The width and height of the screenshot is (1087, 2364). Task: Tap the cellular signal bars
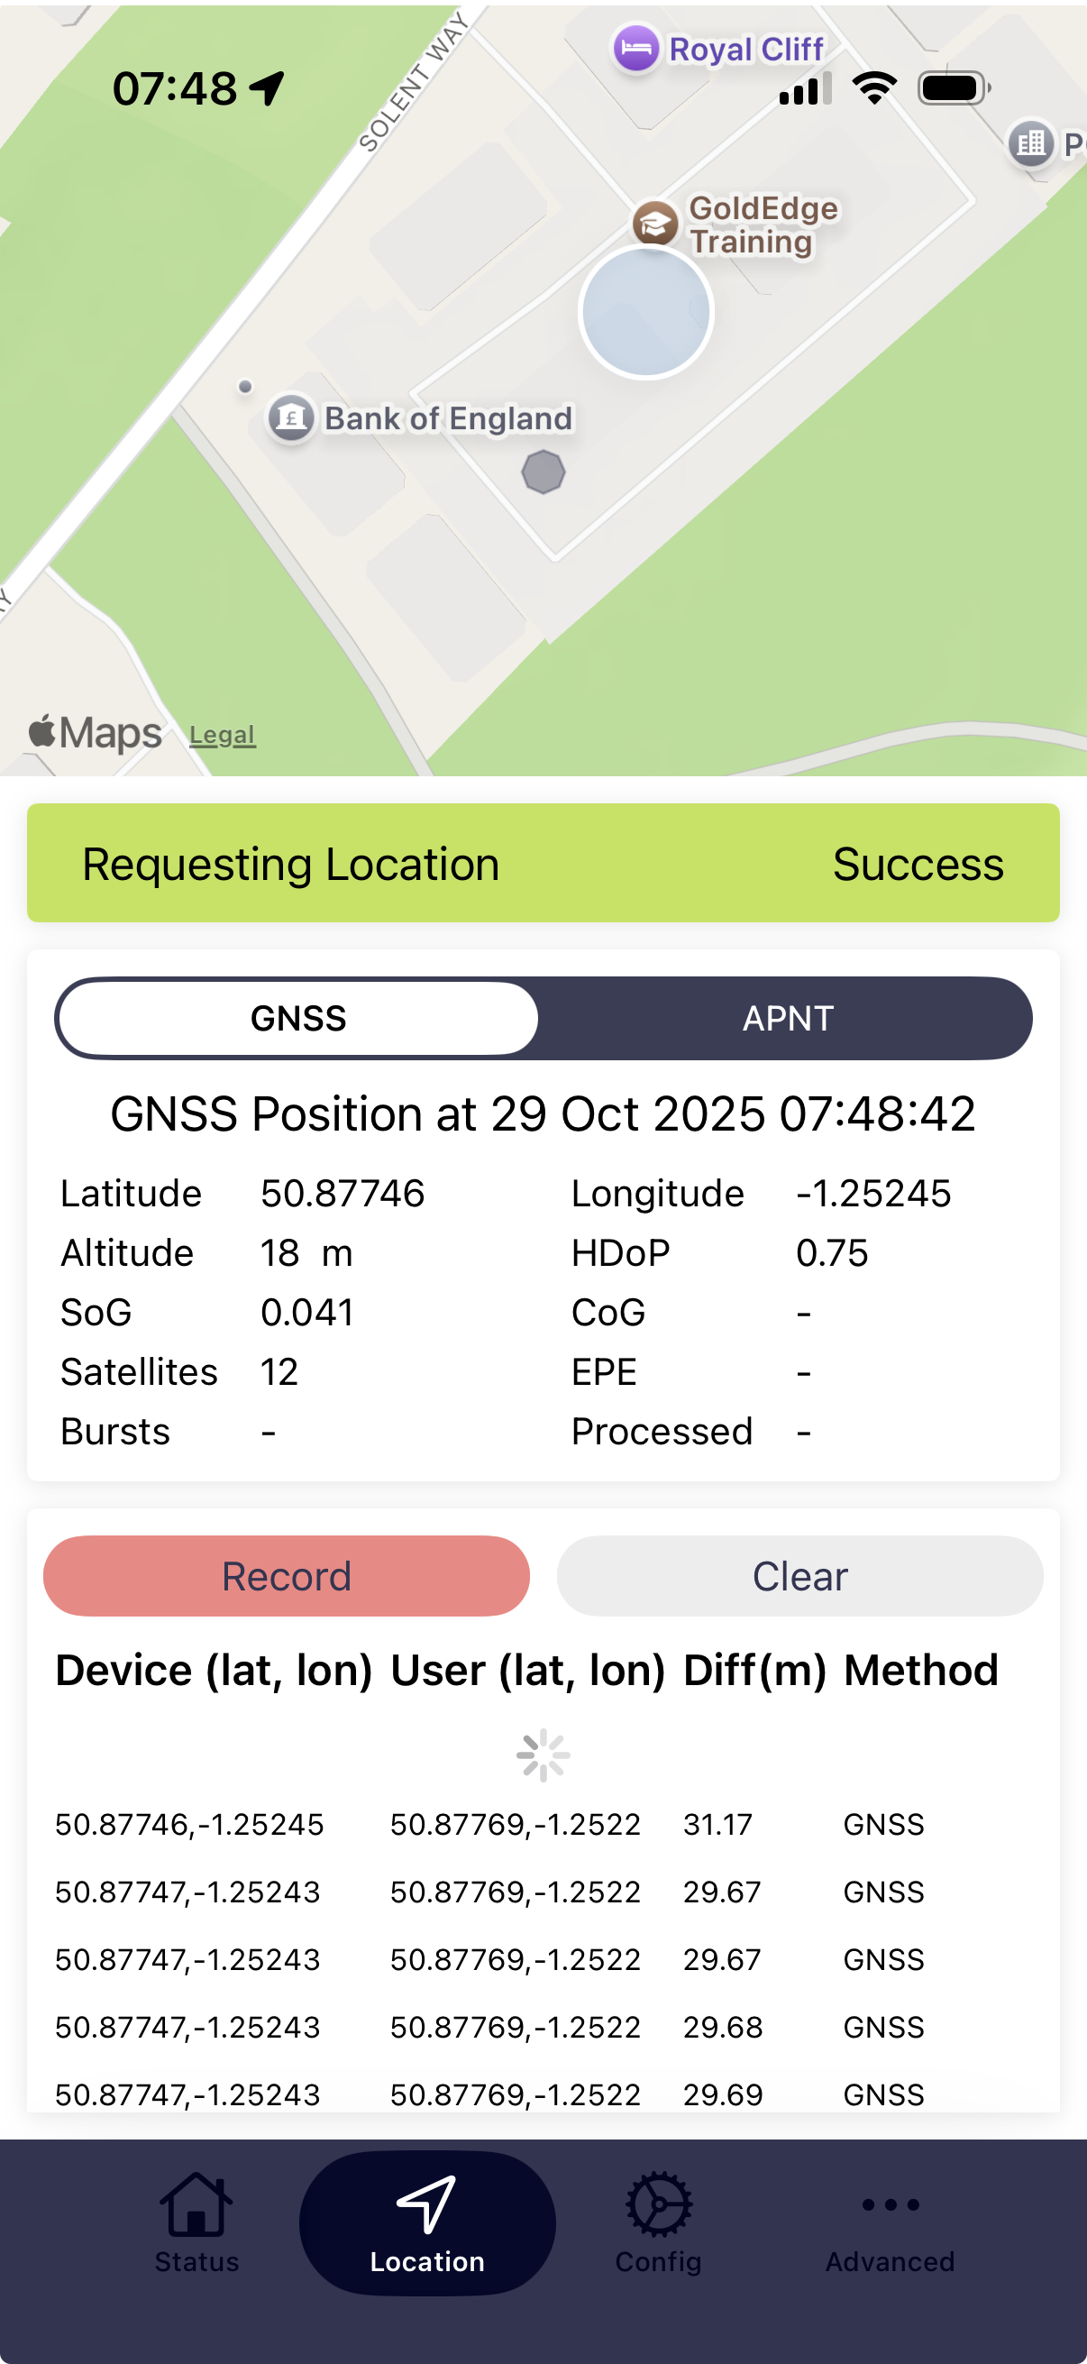click(806, 88)
